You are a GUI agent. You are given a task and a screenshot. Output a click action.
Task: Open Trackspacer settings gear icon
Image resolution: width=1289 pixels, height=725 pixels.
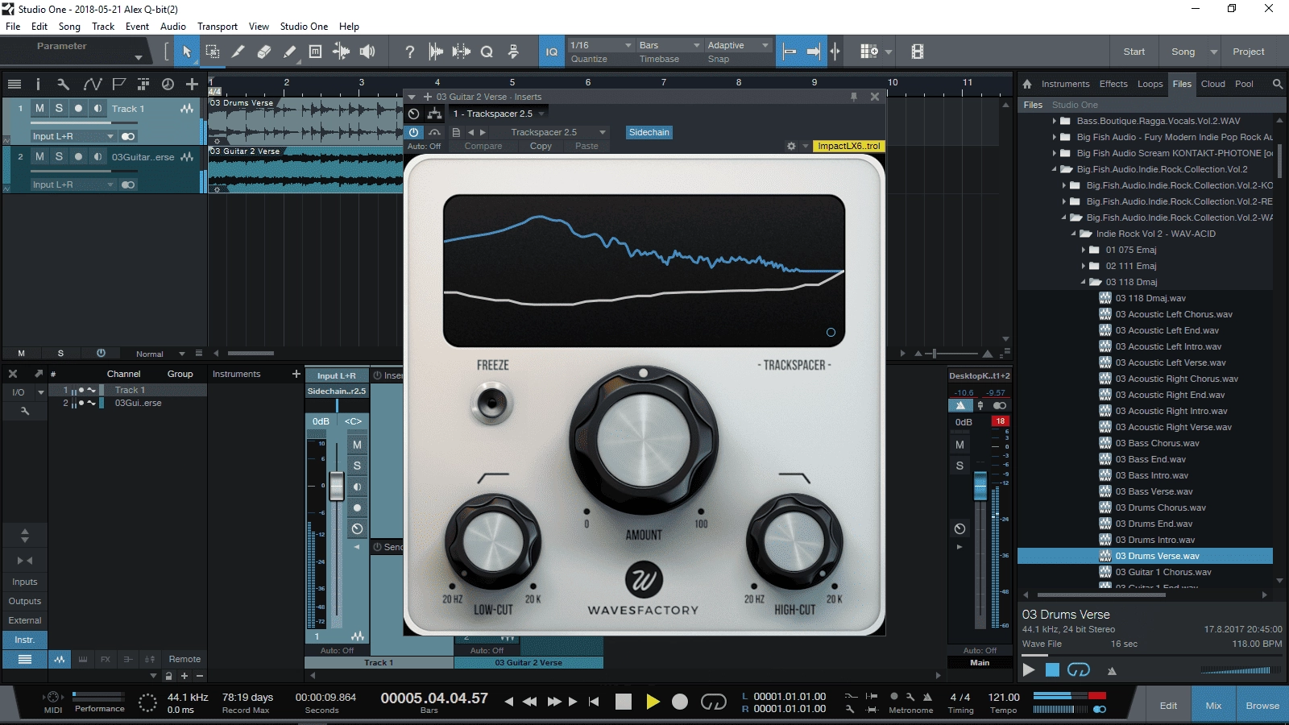point(791,146)
